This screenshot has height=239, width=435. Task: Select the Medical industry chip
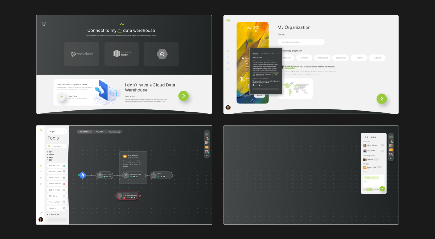tap(378, 58)
